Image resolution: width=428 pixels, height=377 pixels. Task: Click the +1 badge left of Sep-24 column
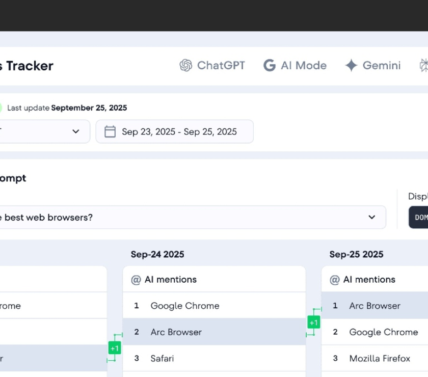[x=115, y=348]
